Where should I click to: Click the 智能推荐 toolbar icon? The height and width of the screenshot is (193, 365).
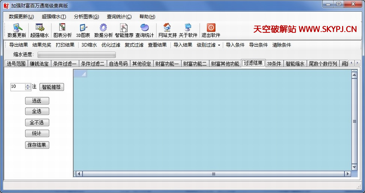tap(124, 28)
